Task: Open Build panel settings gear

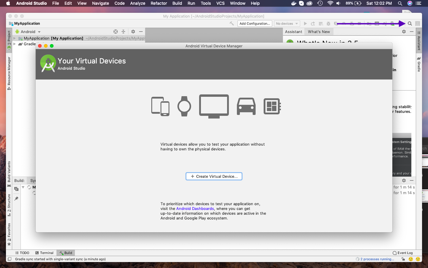Action: point(404,180)
